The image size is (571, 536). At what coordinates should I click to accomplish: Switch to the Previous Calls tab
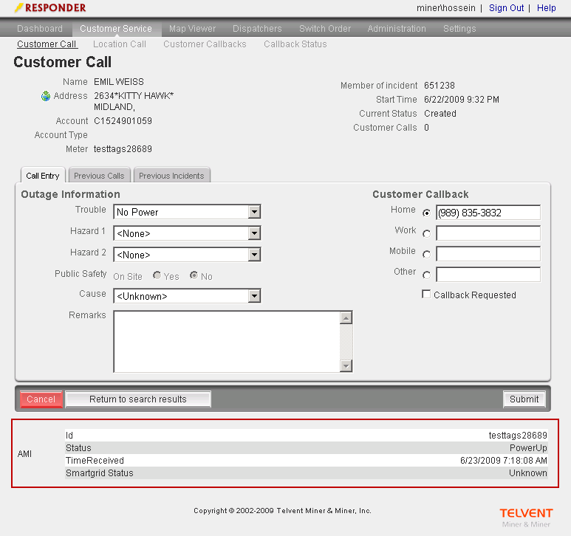pos(99,176)
